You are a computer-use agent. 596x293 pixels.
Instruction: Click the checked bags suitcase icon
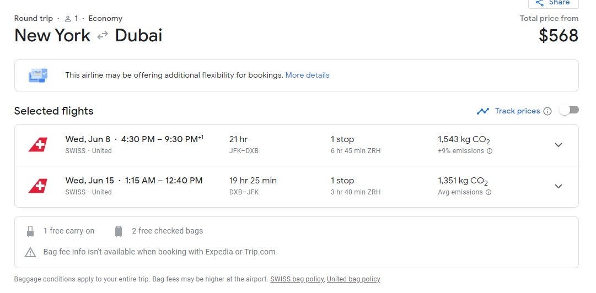pyautogui.click(x=118, y=231)
